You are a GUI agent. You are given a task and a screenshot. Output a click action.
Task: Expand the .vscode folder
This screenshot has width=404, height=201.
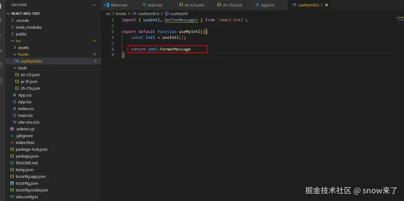12,20
